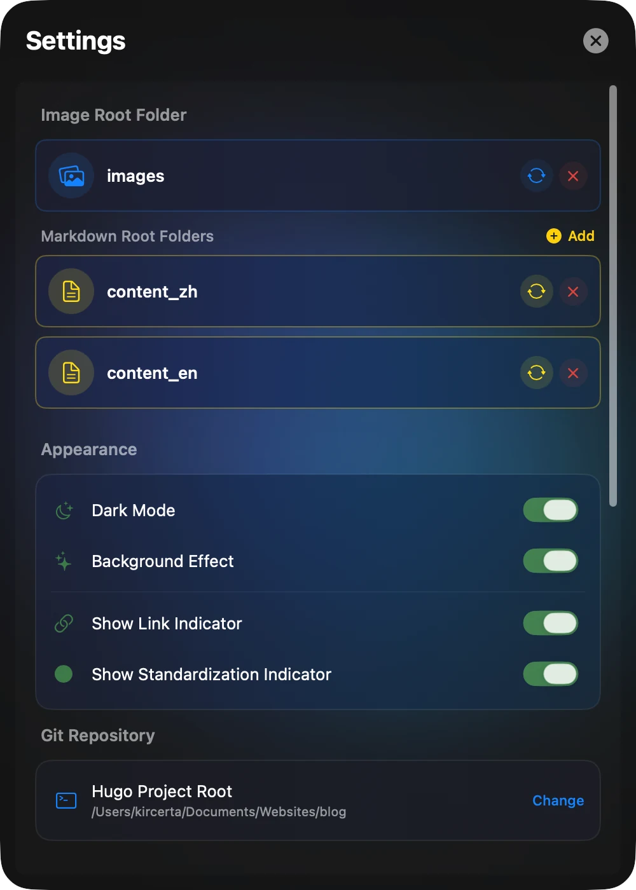
Task: Click the Show Link Indicator label
Action: (167, 624)
